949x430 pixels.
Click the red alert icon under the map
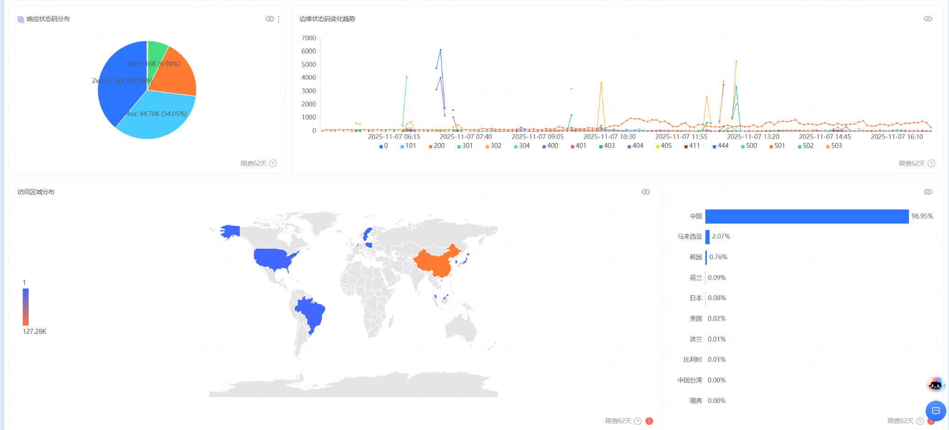tap(649, 421)
